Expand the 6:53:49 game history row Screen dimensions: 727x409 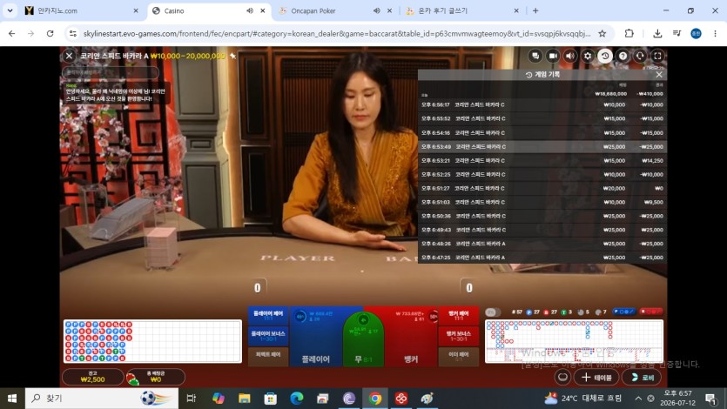tap(542, 147)
